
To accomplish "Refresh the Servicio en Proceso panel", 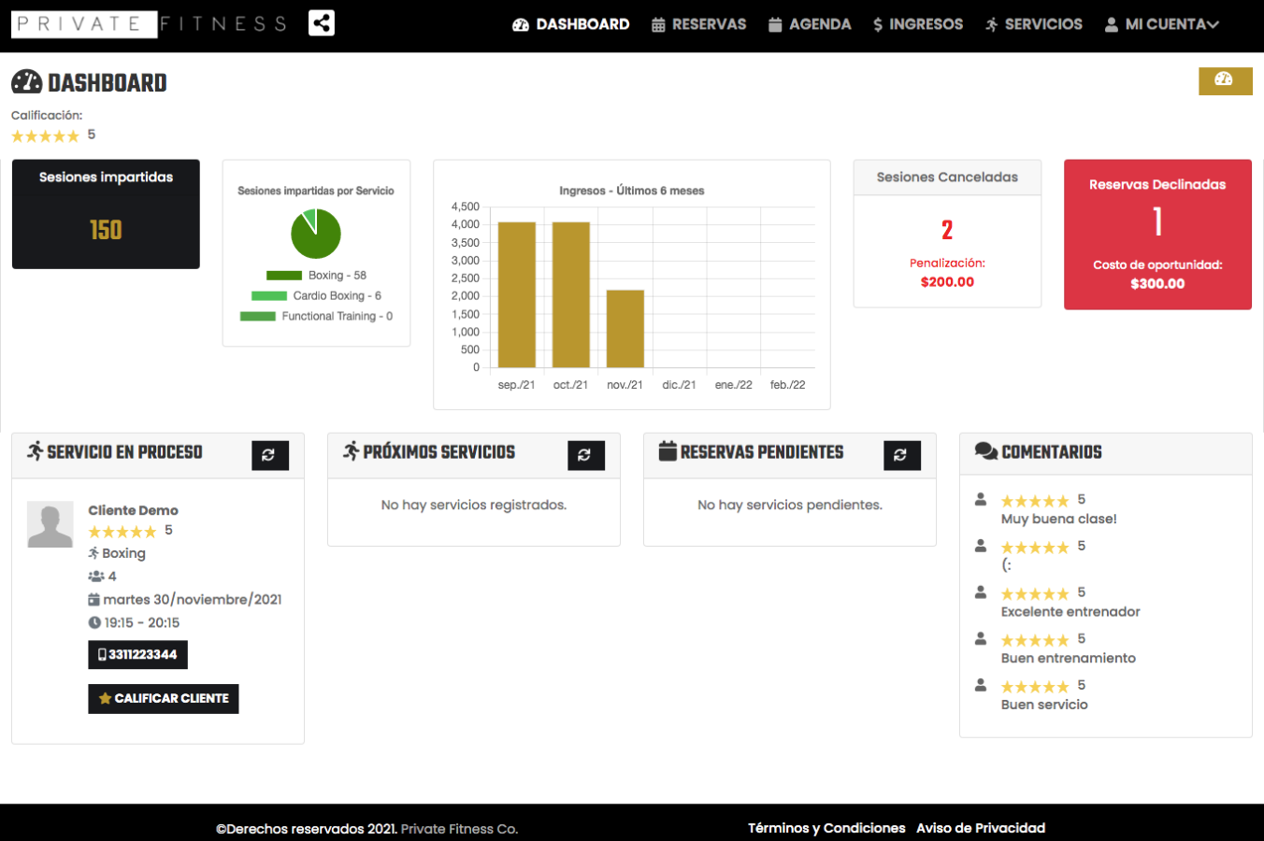I will [269, 455].
